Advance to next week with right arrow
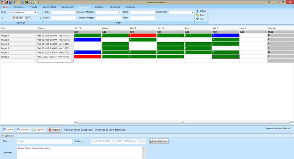The height and width of the screenshot is (159, 294). coord(40,18)
